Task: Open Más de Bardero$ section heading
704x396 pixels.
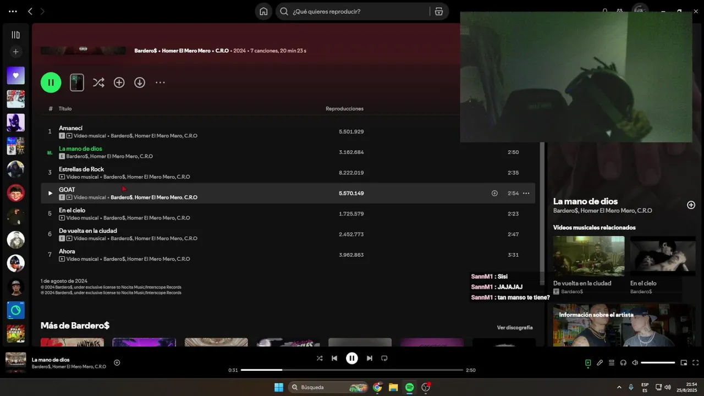Action: point(75,326)
